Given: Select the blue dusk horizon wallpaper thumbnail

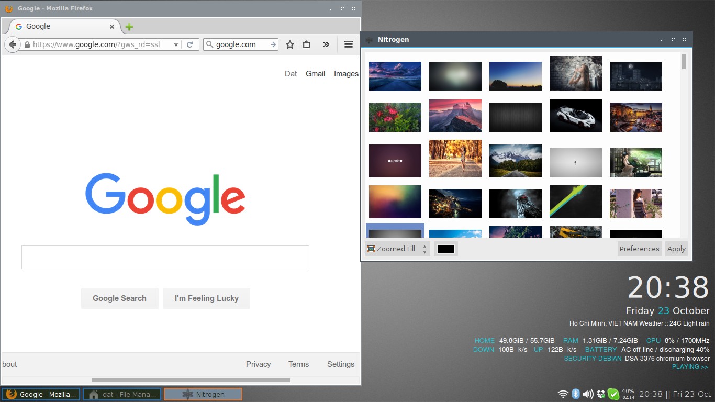Looking at the screenshot, I should pyautogui.click(x=516, y=76).
